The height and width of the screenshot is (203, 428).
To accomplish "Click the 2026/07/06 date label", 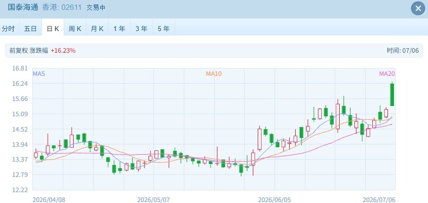I will pyautogui.click(x=379, y=200).
